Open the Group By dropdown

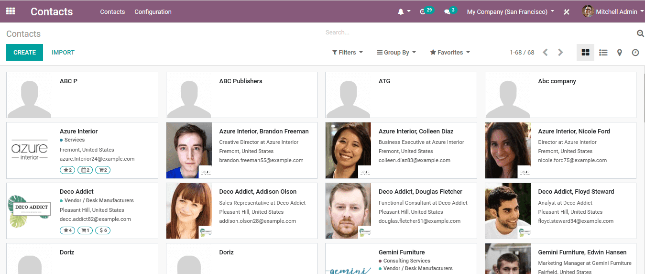[x=396, y=53]
